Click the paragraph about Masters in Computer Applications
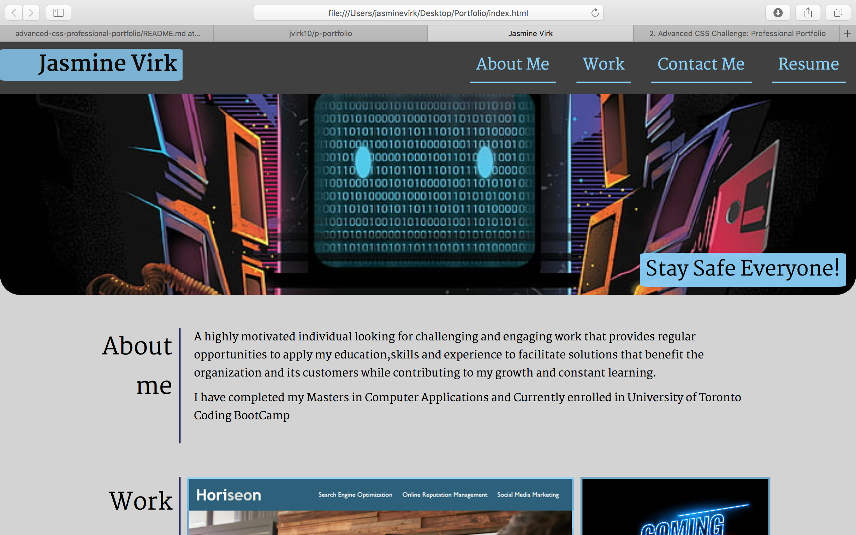Screen dimensions: 856x535 tap(467, 406)
